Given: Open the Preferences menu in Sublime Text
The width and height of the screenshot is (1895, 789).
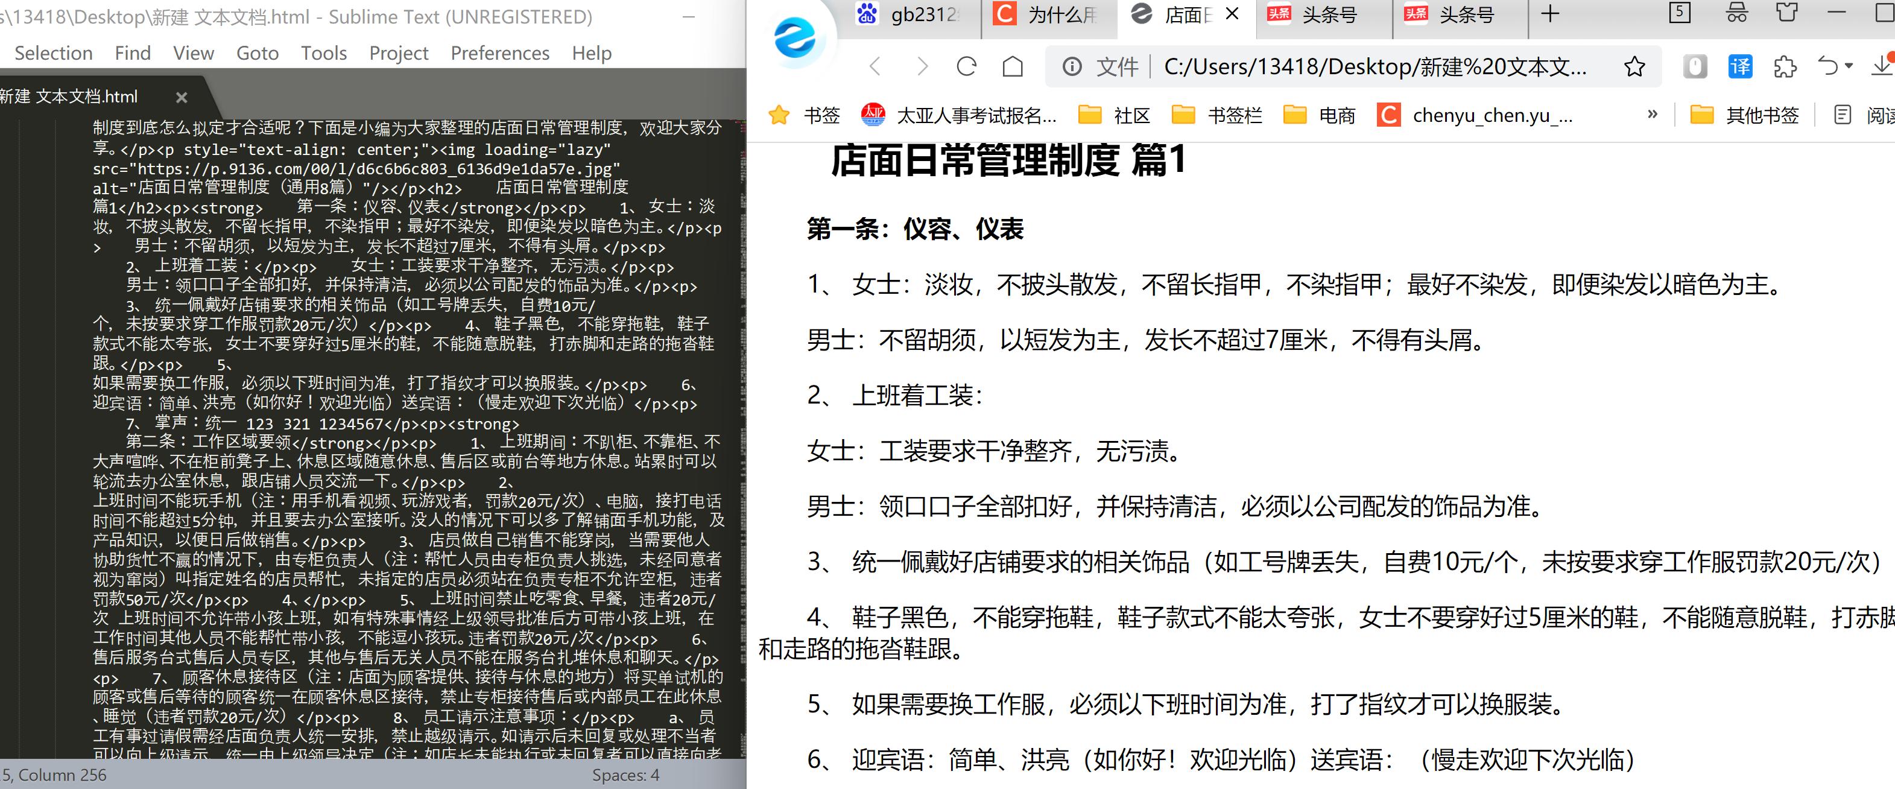Looking at the screenshot, I should tap(499, 52).
